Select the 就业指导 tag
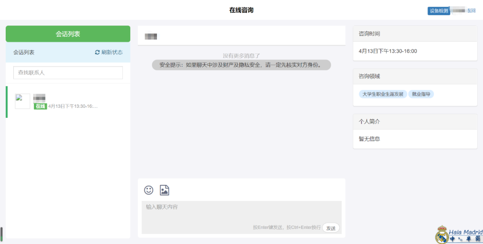This screenshot has height=244, width=483. click(x=421, y=94)
